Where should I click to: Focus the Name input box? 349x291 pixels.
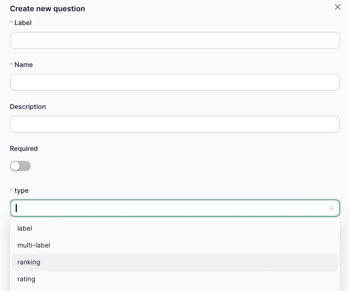point(175,82)
